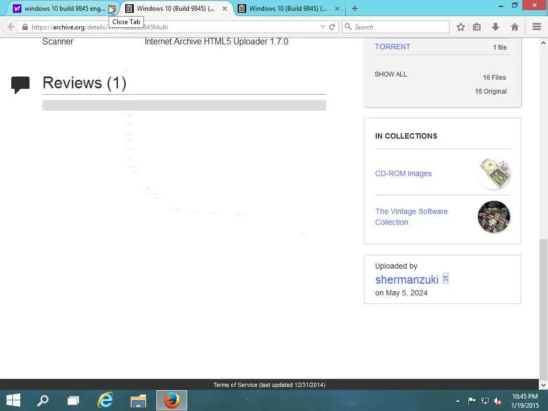Close the active archive.org tab

(225, 9)
